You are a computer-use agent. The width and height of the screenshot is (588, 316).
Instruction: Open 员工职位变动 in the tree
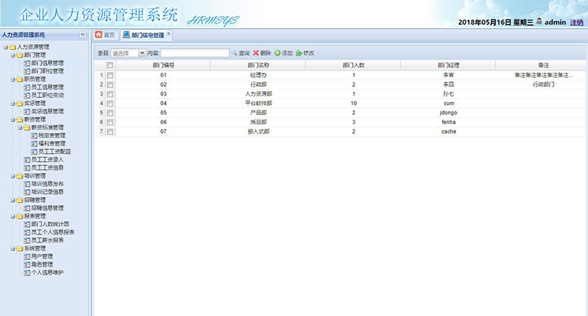(47, 96)
